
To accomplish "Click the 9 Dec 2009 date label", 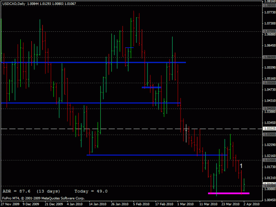I will [31, 204].
